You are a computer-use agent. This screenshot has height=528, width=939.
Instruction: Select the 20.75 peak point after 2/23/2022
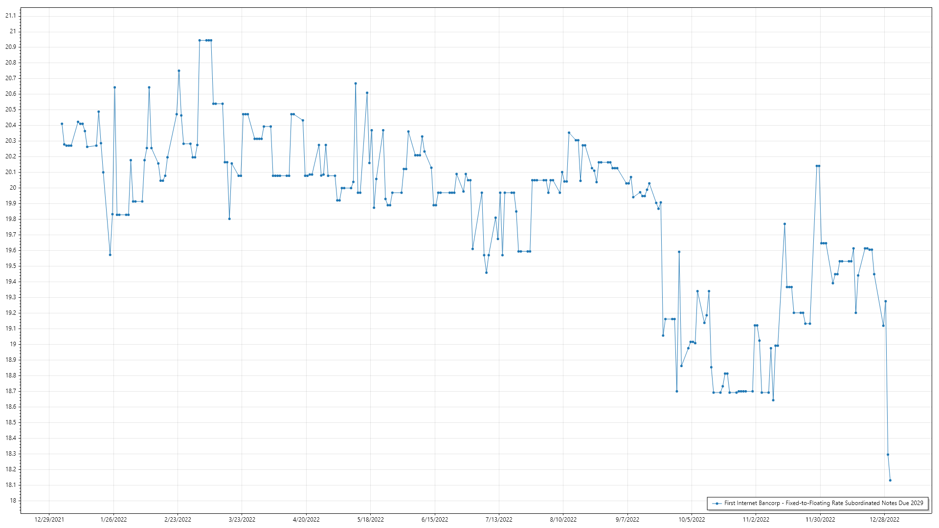(179, 71)
